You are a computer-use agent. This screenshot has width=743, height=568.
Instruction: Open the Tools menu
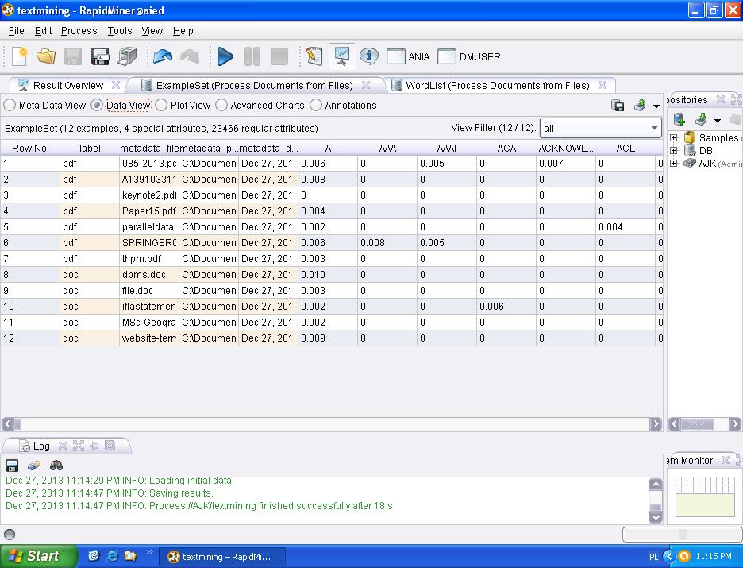pos(119,31)
